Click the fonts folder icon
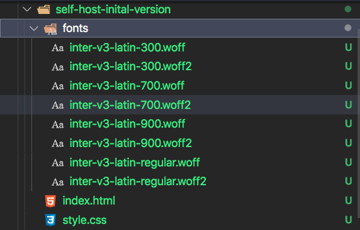 (51, 29)
